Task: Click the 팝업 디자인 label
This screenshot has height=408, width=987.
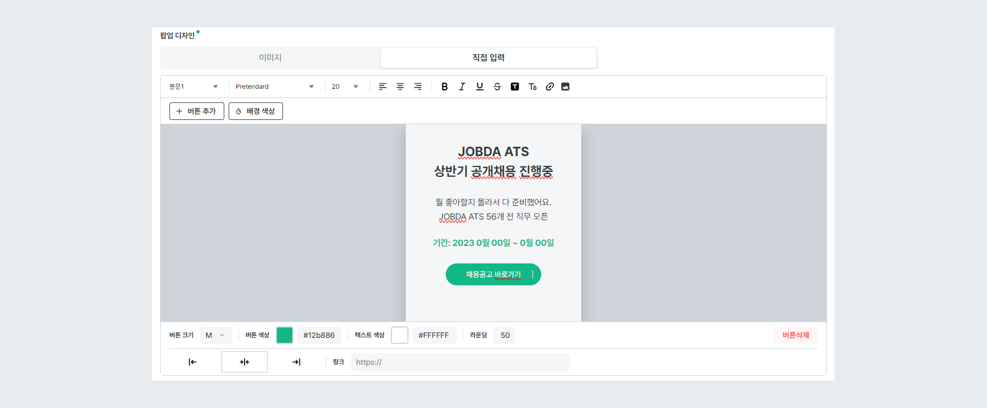Action: click(178, 36)
